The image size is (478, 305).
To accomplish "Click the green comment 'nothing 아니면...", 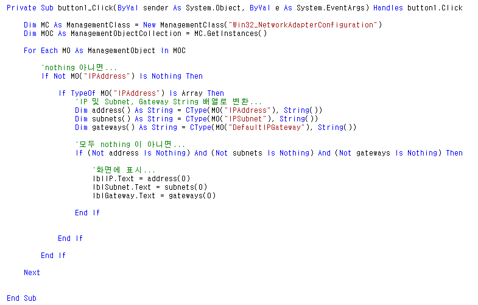I will tap(79, 68).
